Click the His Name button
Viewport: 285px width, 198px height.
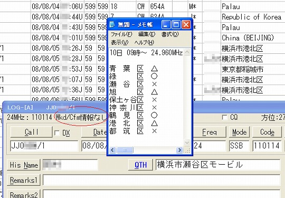[x=24, y=165]
